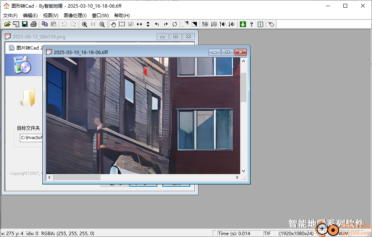Click the 'RGBA: (255, 255, 255, 0)' status text
Screen dimensions: 372x237
click(x=68, y=234)
